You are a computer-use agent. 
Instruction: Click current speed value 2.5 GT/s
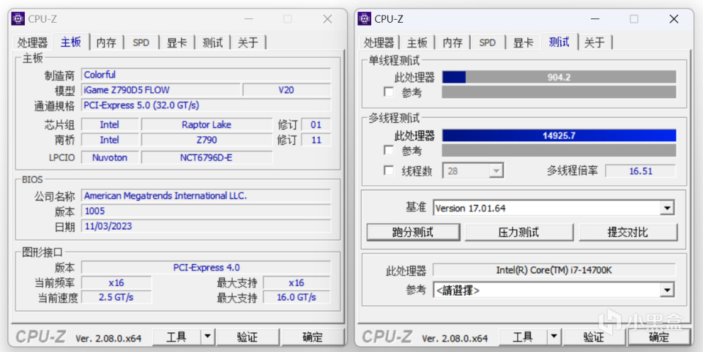tap(116, 297)
